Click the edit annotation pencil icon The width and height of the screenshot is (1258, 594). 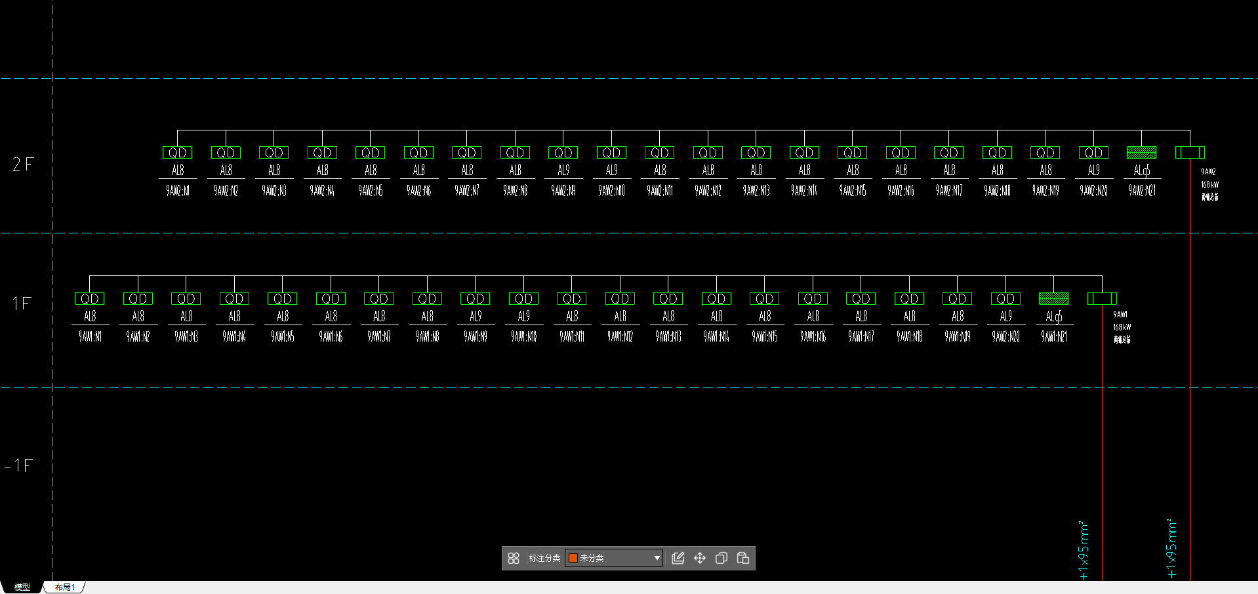pyautogui.click(x=678, y=558)
